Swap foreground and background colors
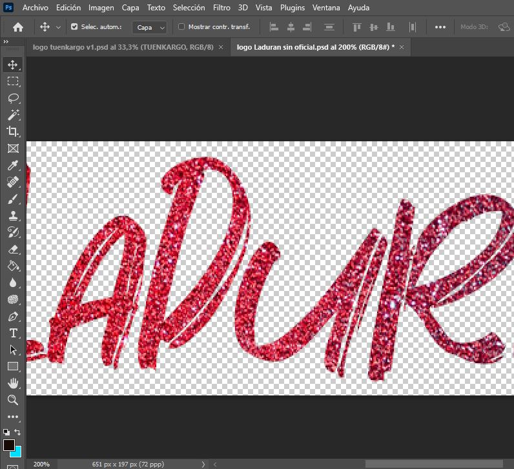This screenshot has height=469, width=514. (x=17, y=432)
